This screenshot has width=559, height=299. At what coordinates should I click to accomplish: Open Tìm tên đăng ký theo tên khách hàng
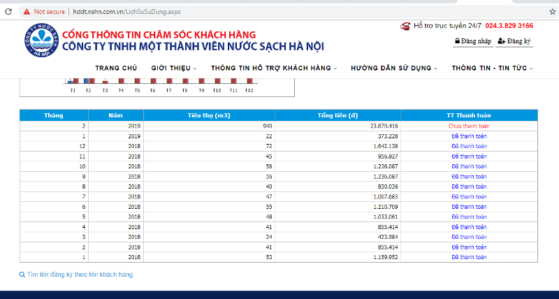(x=80, y=275)
